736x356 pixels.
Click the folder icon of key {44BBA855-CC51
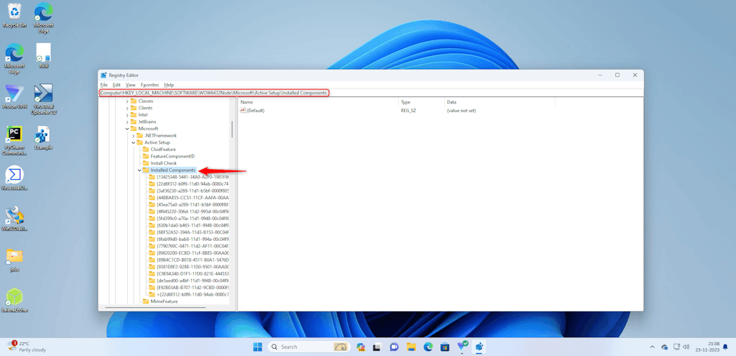[x=152, y=198]
